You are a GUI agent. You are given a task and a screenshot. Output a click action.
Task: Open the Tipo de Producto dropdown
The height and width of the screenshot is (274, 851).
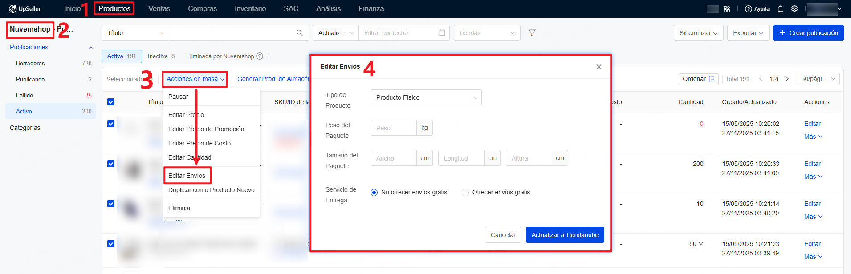tap(426, 97)
